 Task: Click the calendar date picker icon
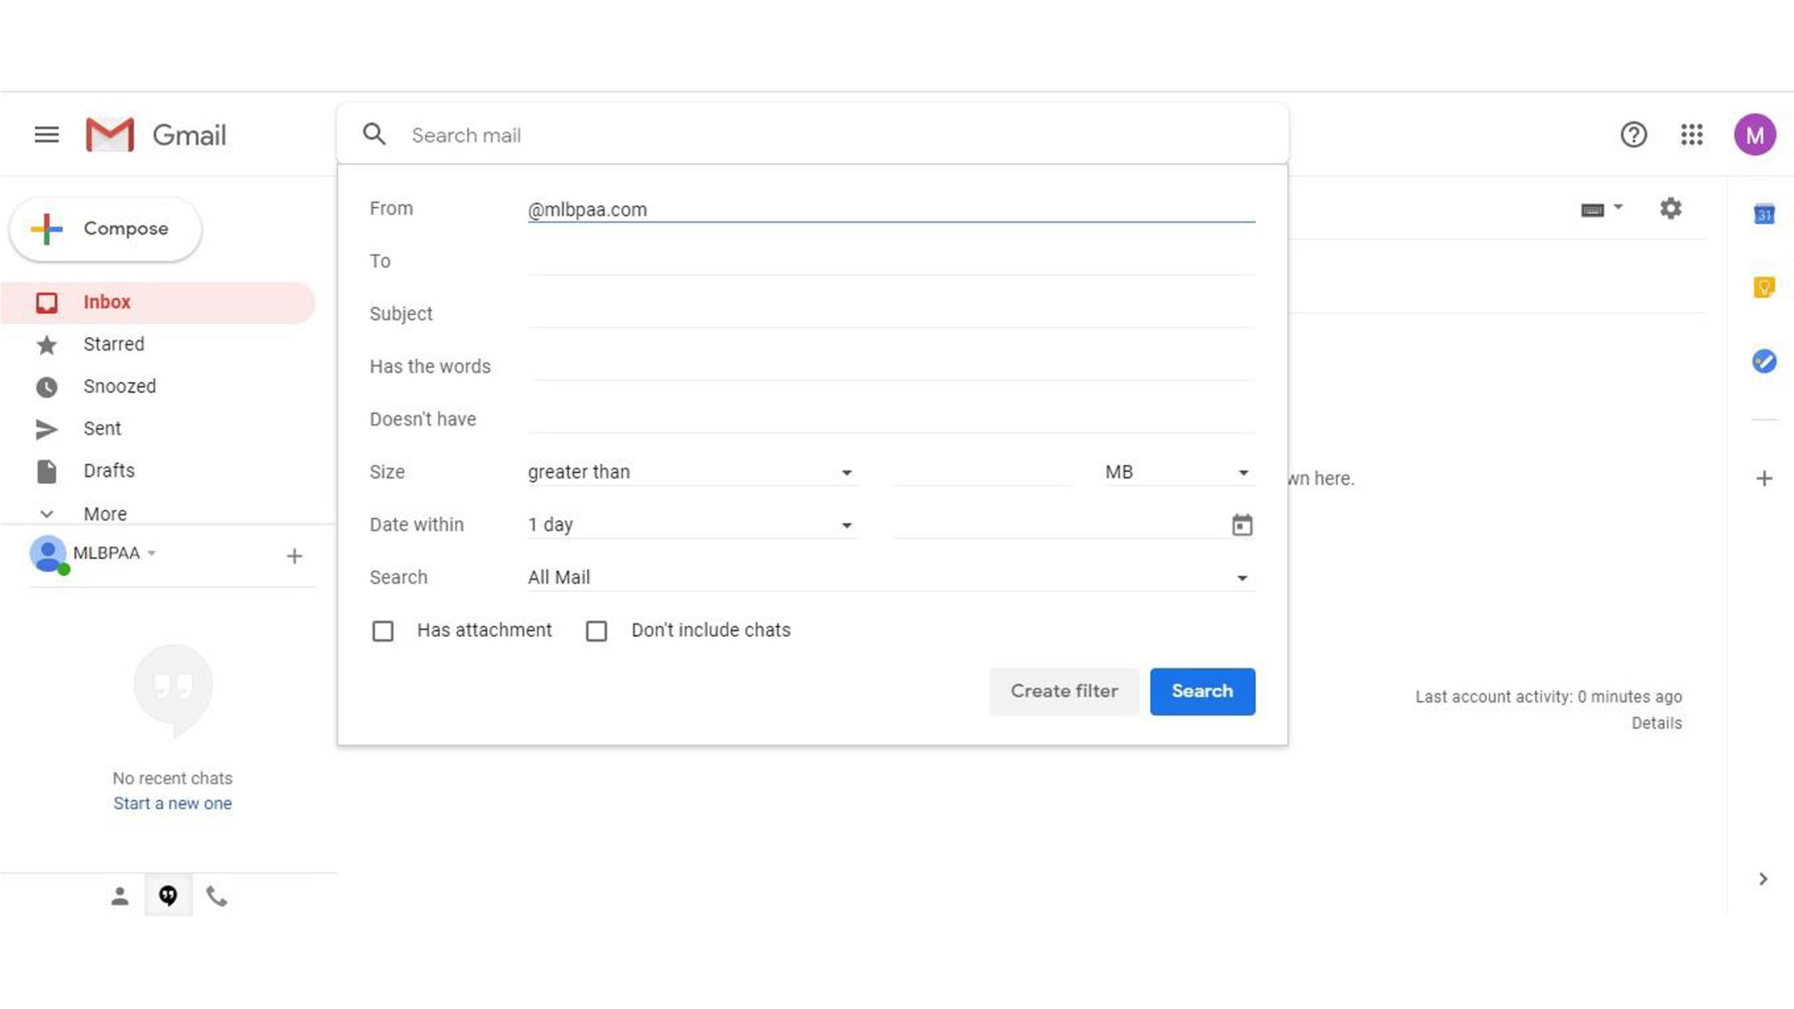[1241, 525]
